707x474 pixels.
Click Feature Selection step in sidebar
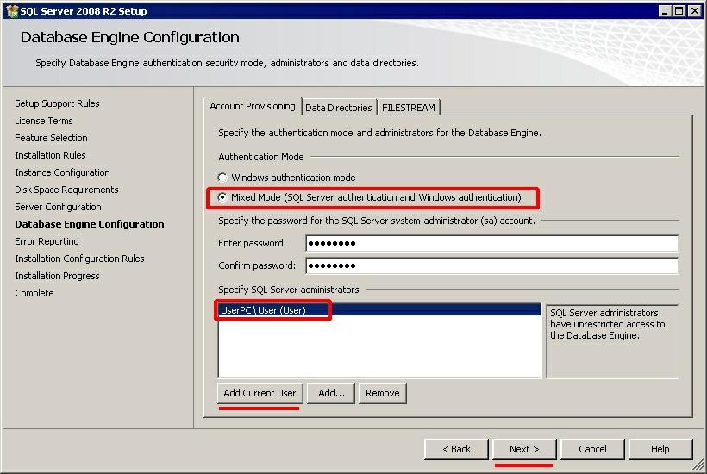click(51, 138)
